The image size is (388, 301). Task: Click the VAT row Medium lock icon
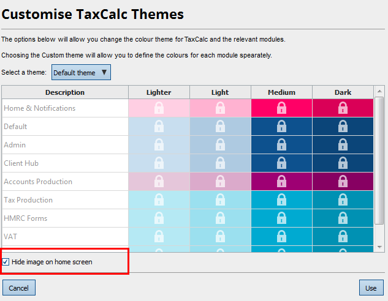pos(281,236)
